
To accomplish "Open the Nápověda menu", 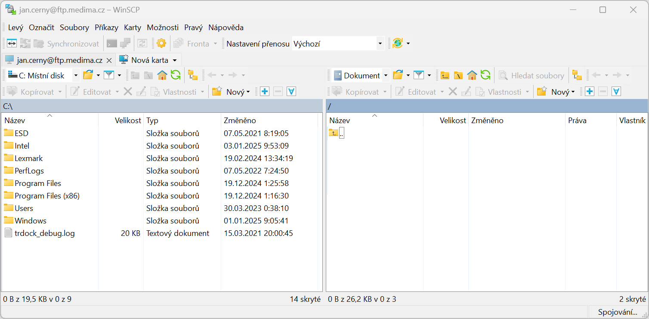I will pos(226,28).
